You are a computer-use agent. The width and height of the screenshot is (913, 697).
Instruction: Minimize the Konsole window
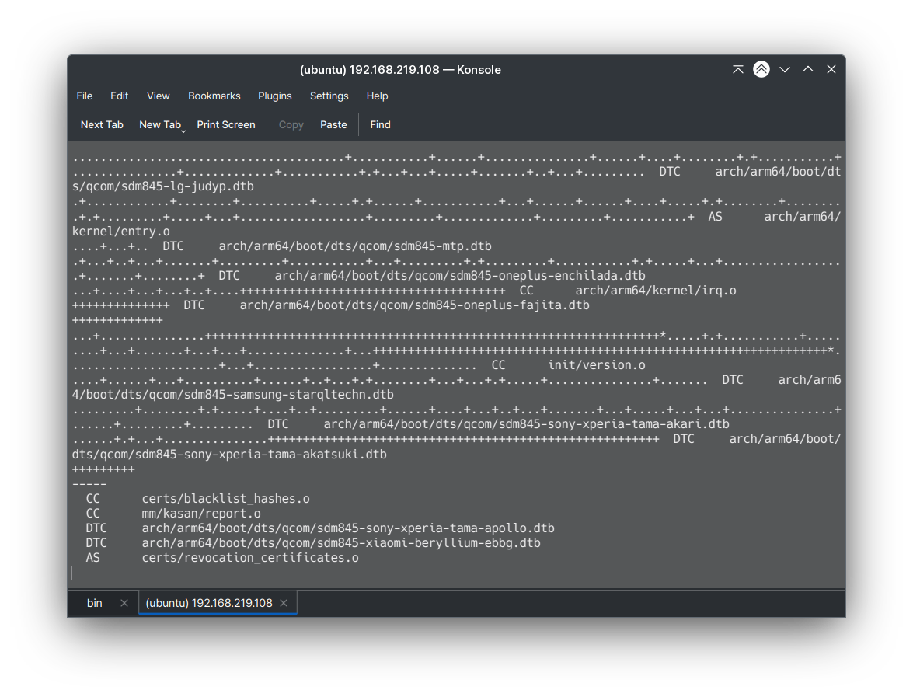pyautogui.click(x=785, y=69)
